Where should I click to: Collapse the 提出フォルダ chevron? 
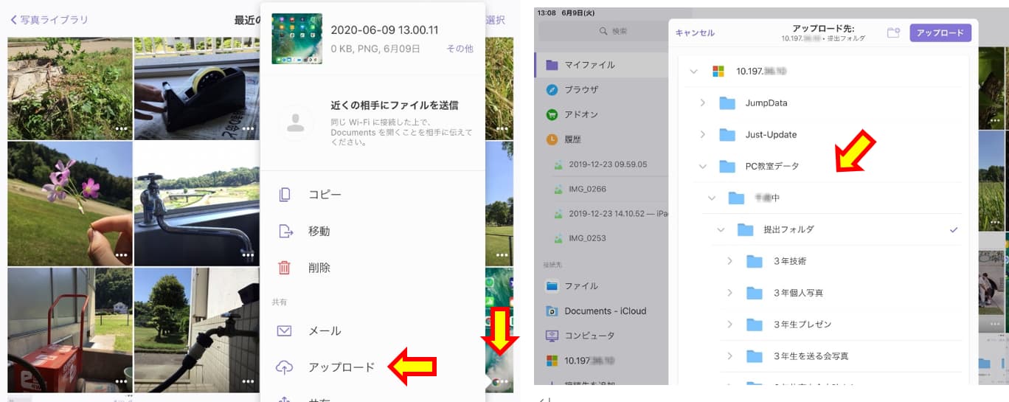(721, 229)
